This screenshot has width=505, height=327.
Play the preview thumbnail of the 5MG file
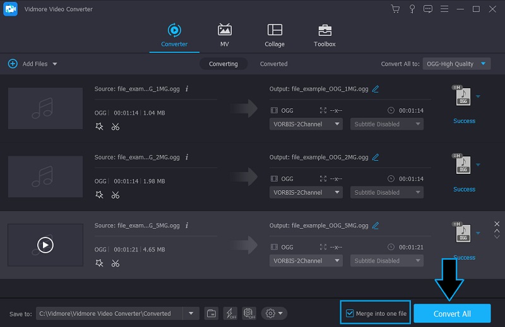[x=45, y=244]
